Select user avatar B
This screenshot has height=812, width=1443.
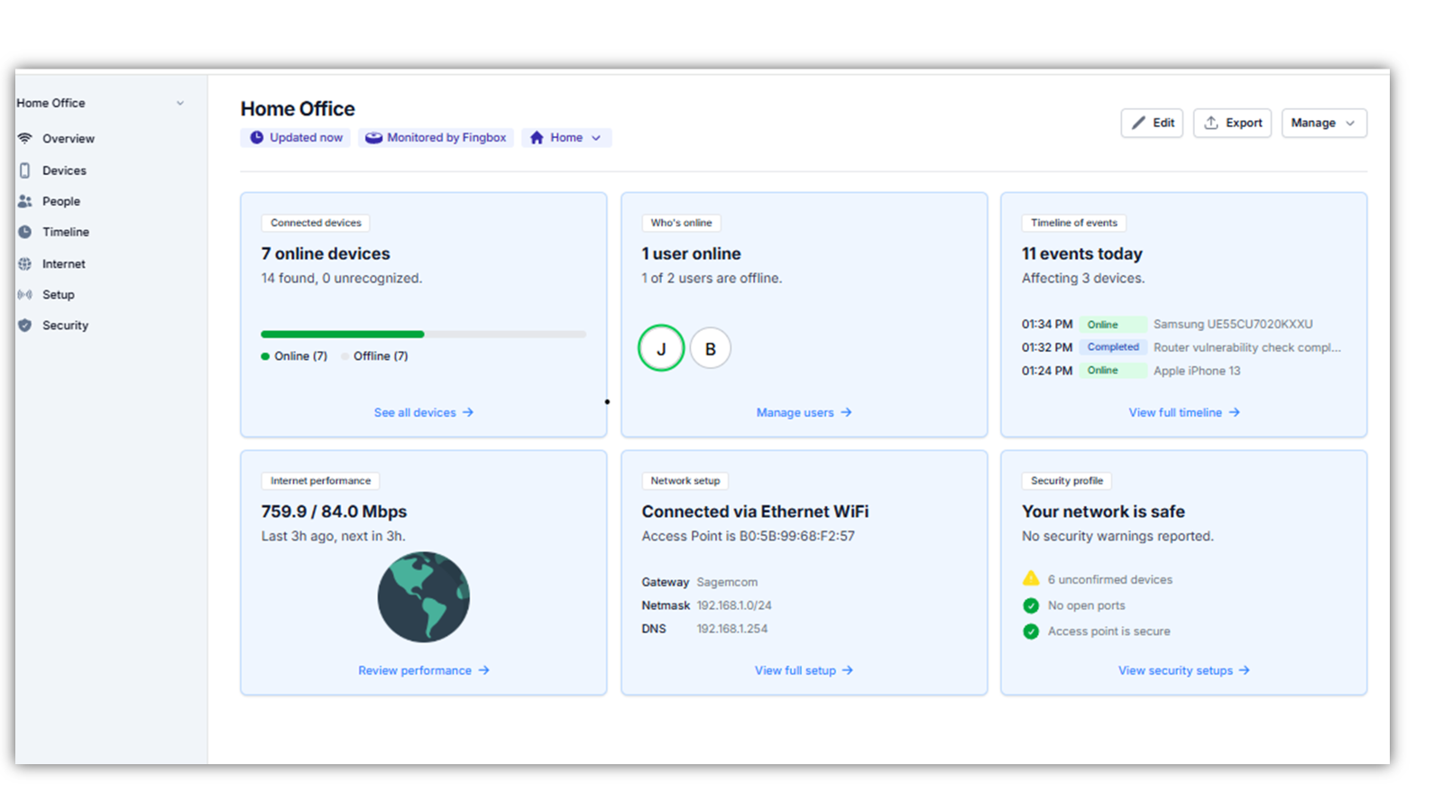(x=711, y=348)
